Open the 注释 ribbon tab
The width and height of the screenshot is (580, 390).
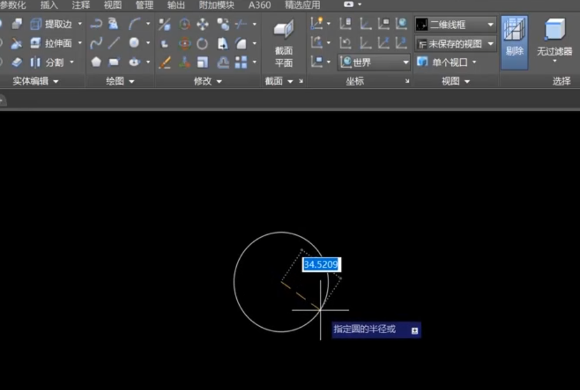point(81,5)
